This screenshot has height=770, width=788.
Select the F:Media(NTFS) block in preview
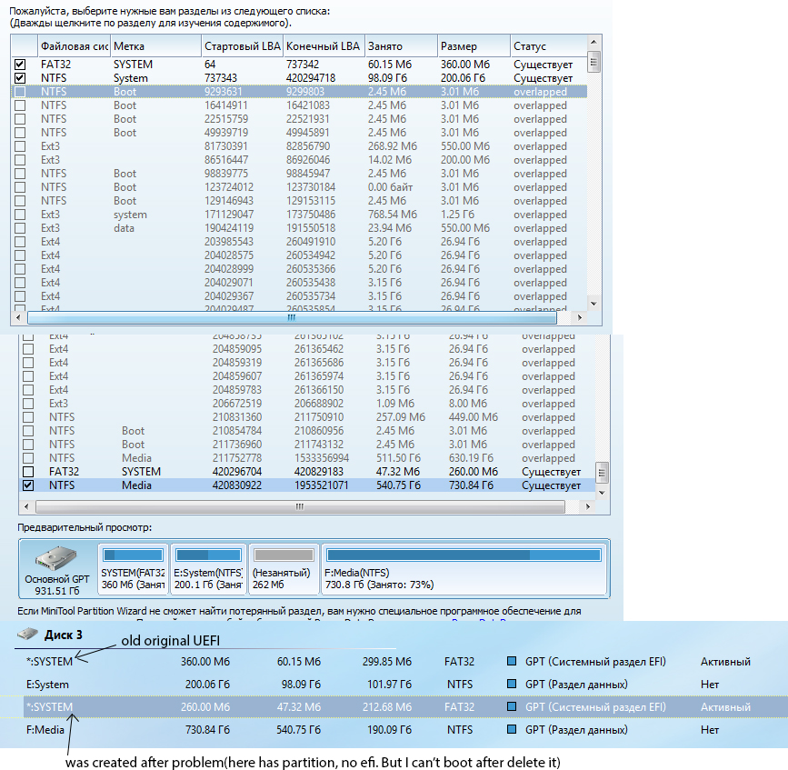tap(464, 570)
